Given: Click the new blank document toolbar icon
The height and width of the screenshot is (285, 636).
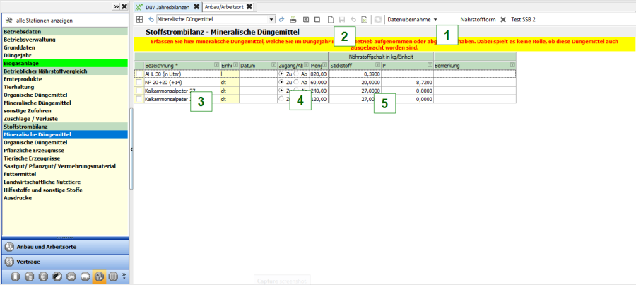Looking at the screenshot, I should click(331, 19).
